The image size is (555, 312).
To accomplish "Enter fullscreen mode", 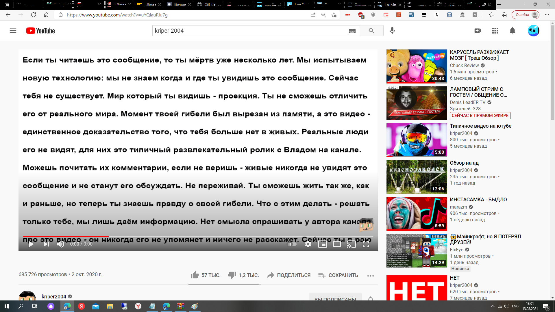I will click(366, 244).
